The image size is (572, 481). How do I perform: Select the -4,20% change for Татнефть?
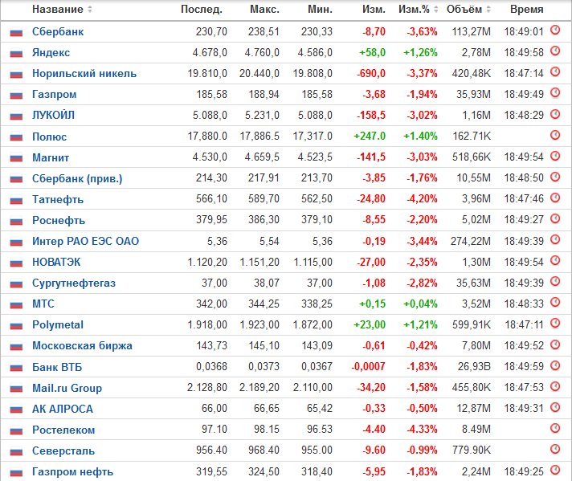click(x=422, y=199)
